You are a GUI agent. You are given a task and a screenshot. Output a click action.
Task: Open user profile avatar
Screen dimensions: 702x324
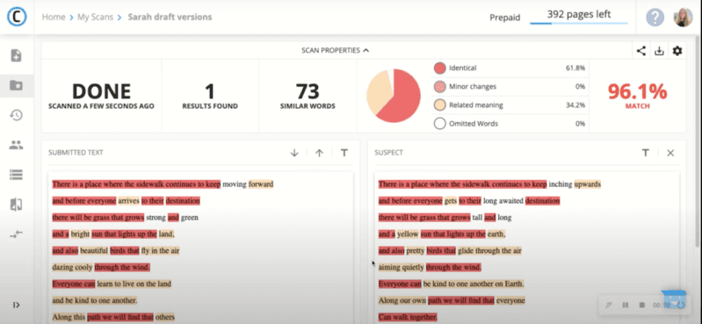pos(684,18)
